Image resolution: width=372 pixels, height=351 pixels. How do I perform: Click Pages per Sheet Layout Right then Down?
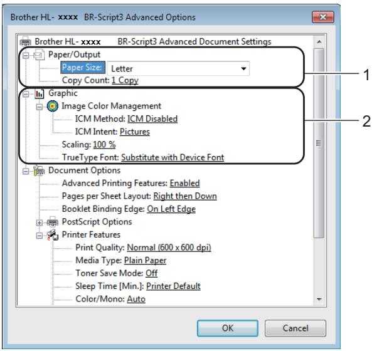tap(185, 196)
